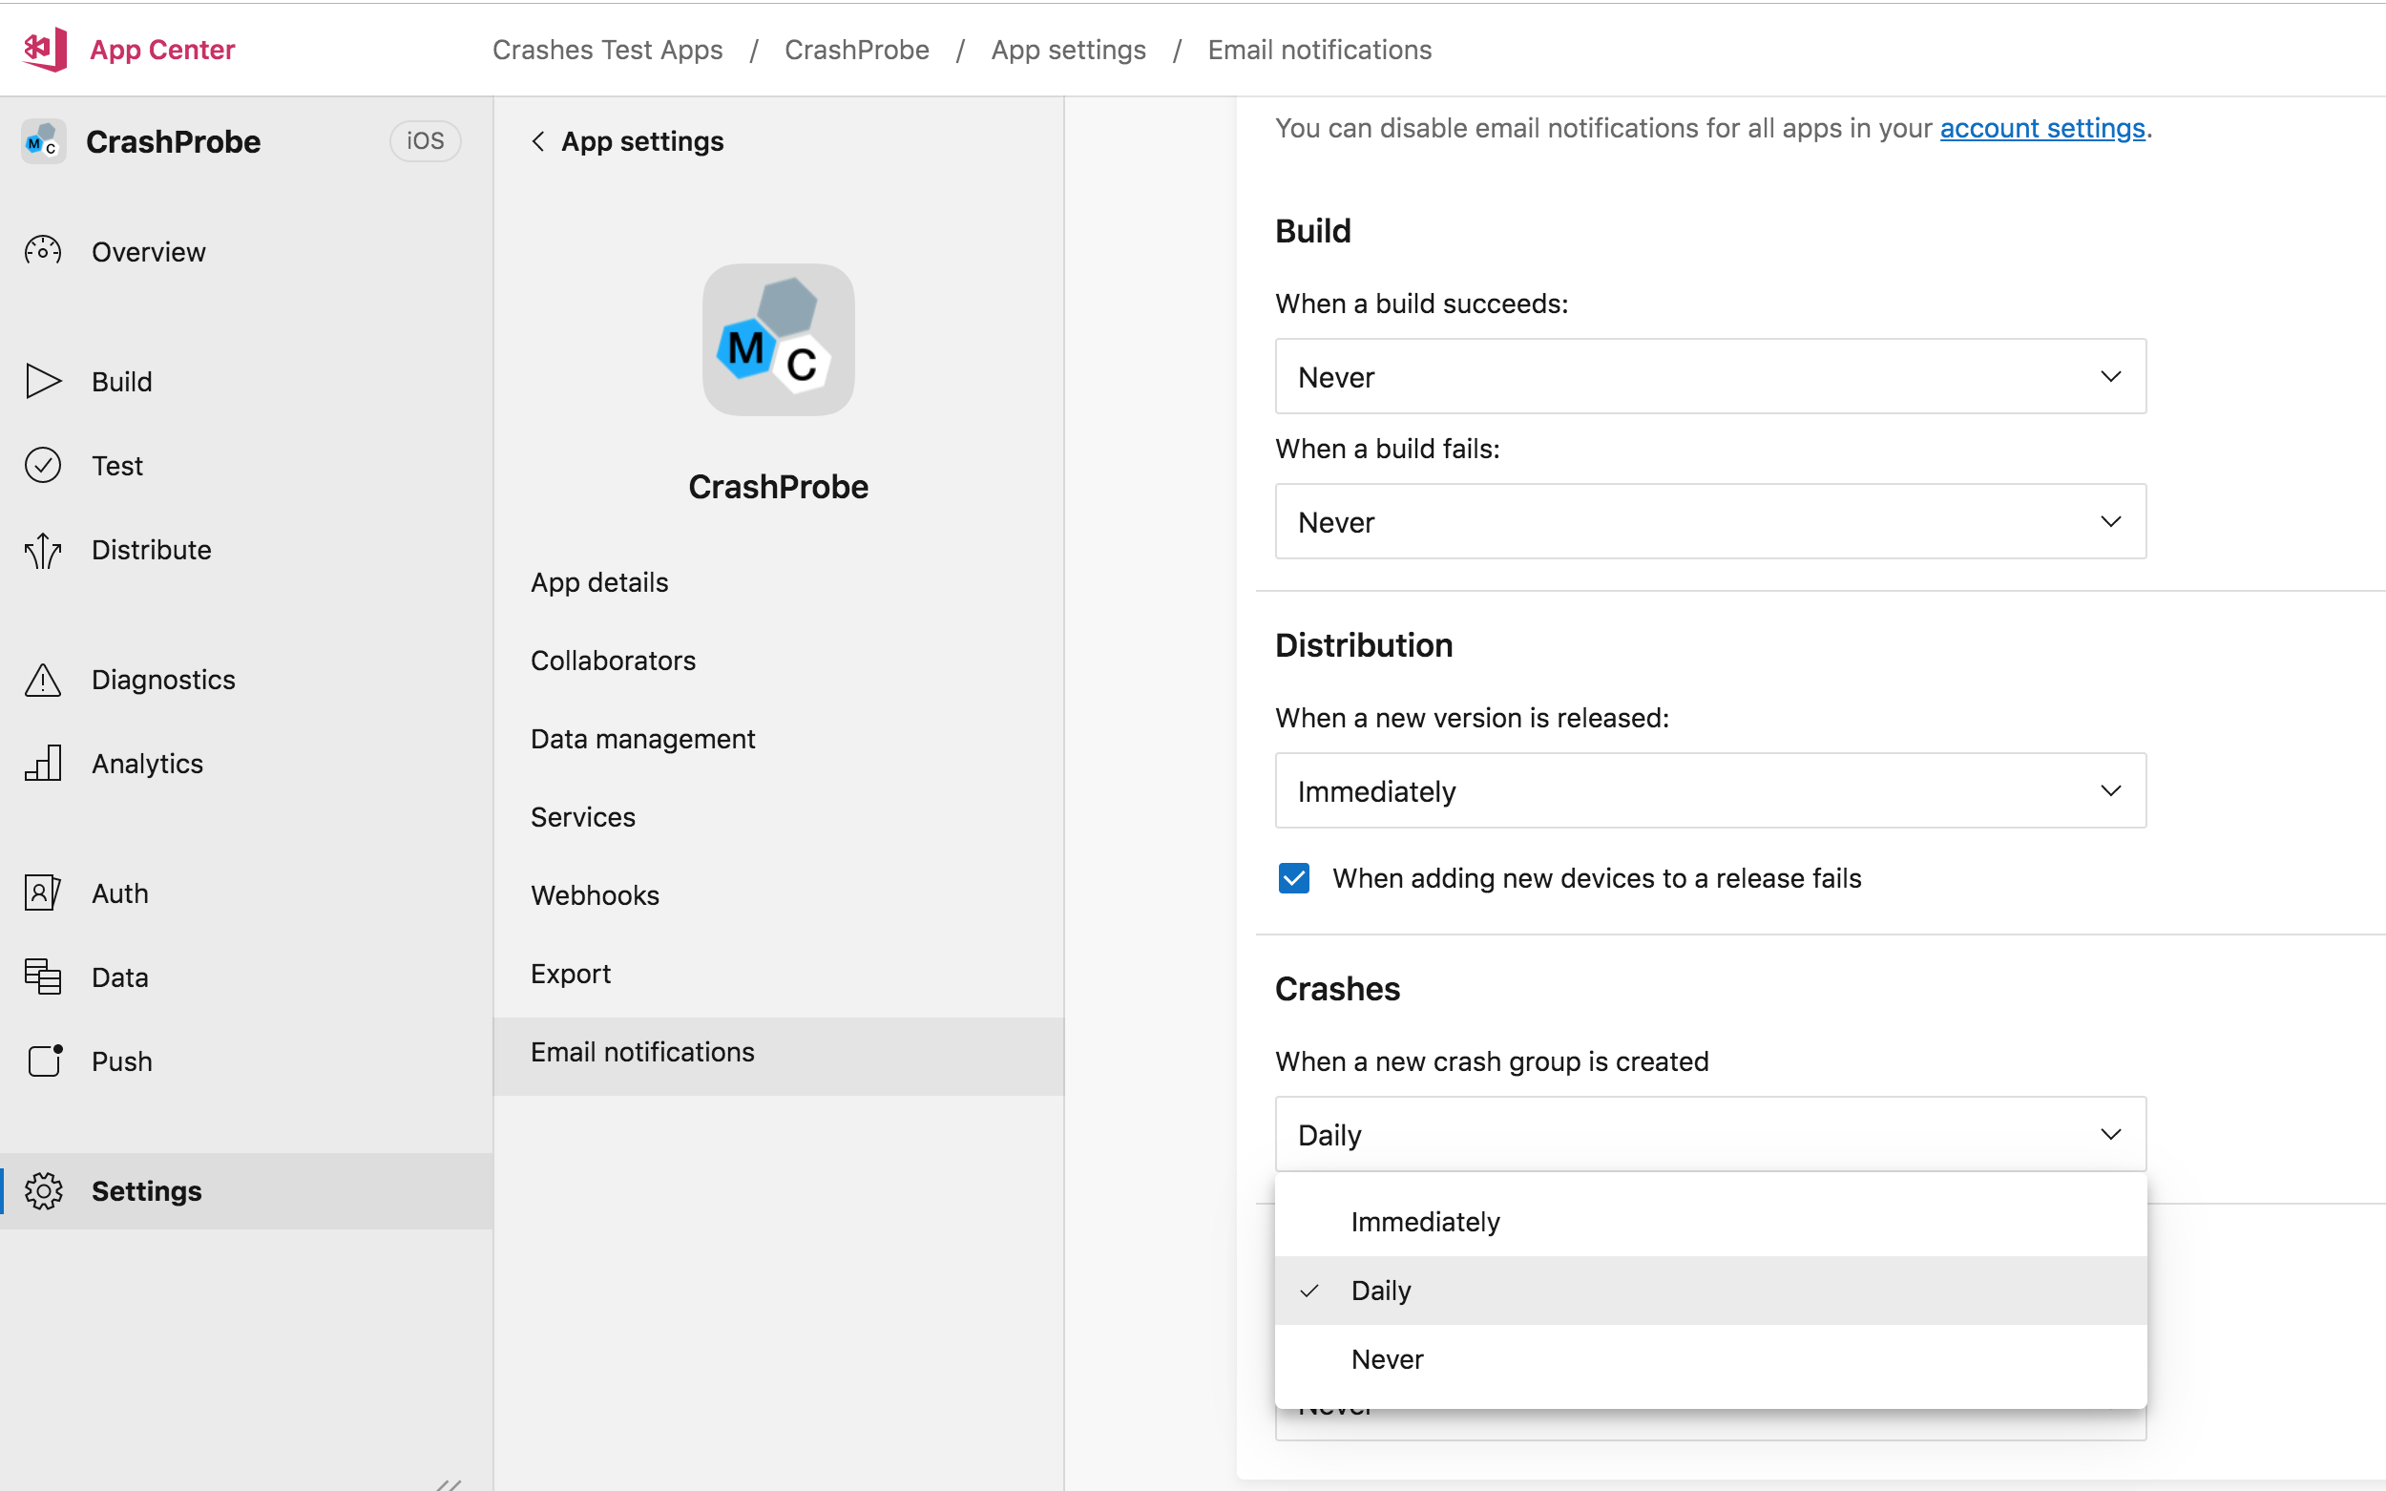Viewport: 2386px width, 1491px height.
Task: Select the Build icon in sidebar
Action: [x=43, y=381]
